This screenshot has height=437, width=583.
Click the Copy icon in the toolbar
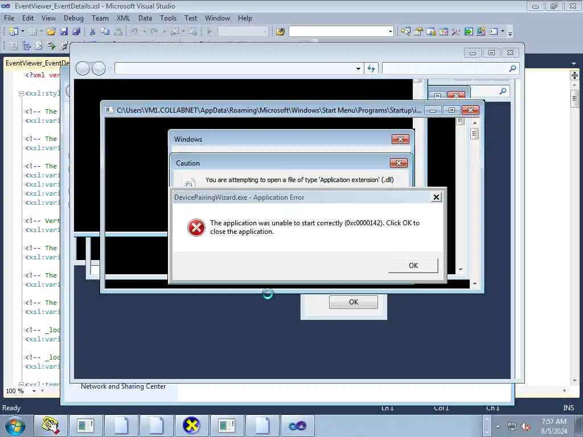(x=105, y=32)
